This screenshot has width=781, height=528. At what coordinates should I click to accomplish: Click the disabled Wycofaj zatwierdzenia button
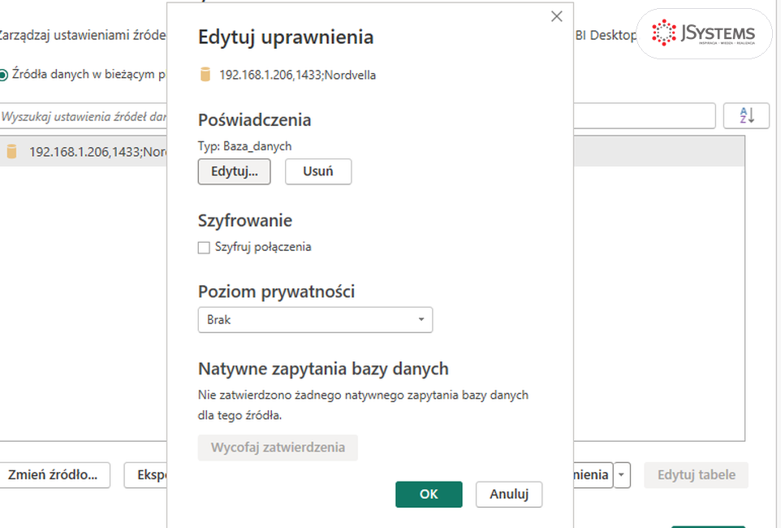click(278, 448)
